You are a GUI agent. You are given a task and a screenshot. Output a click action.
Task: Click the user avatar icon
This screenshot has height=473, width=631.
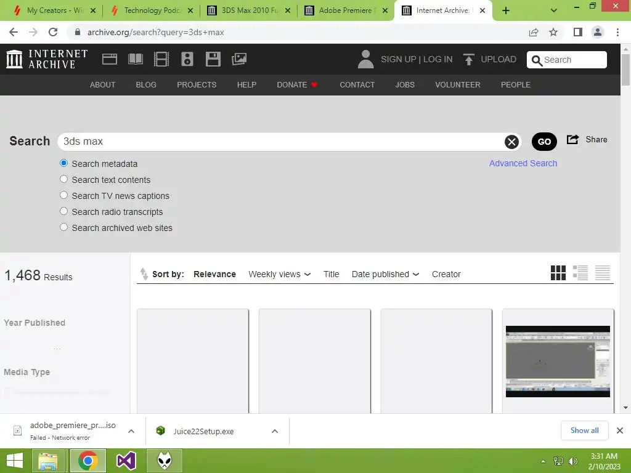pyautogui.click(x=365, y=59)
